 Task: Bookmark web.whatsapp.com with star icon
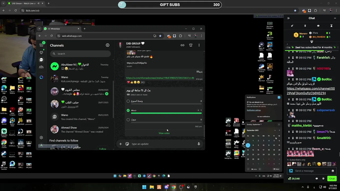pyautogui.click(x=160, y=36)
